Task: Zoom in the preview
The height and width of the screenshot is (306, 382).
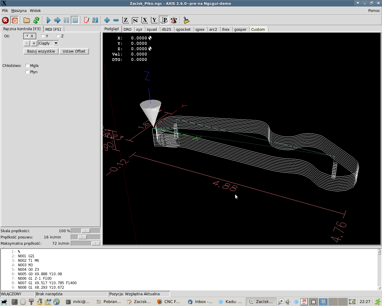Action: (x=107, y=20)
